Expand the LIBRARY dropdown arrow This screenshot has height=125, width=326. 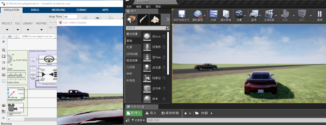[27, 30]
